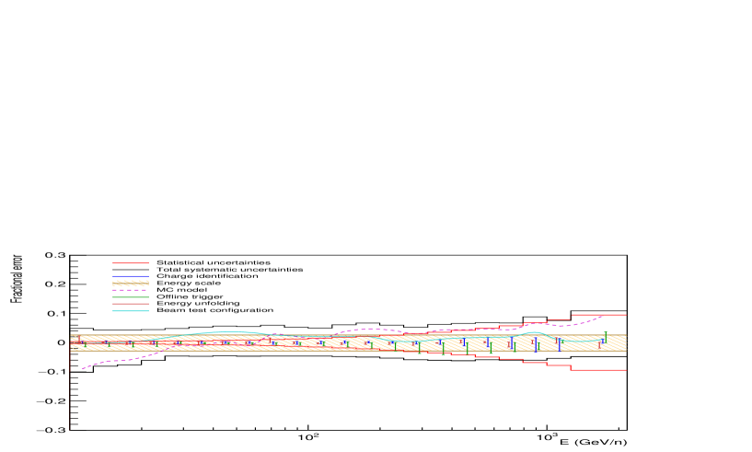
Task: Click the 0.2 y-axis tick label
Action: (55, 284)
